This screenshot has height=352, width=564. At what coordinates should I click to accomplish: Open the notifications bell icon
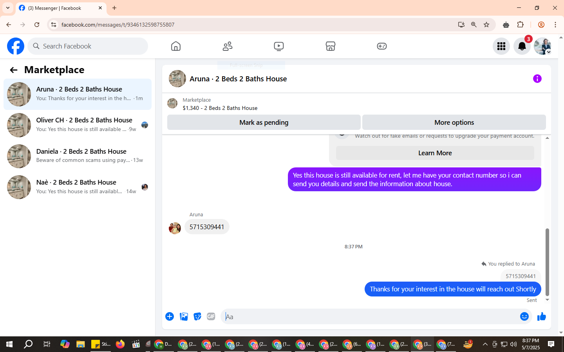click(522, 46)
